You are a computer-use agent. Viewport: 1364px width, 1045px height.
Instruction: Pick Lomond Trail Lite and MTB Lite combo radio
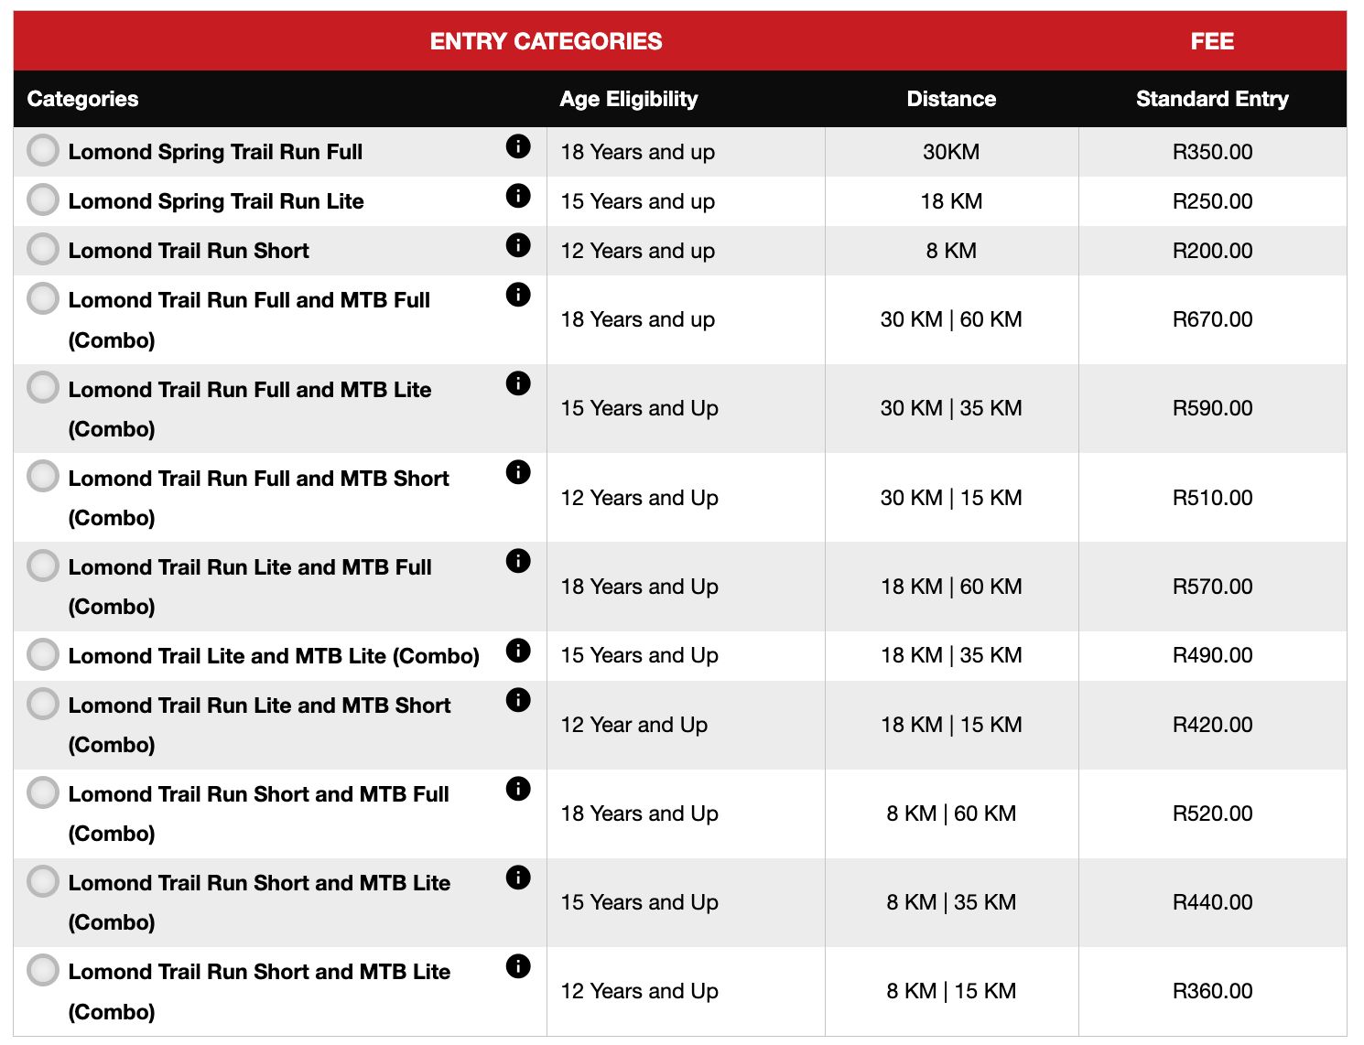click(43, 654)
